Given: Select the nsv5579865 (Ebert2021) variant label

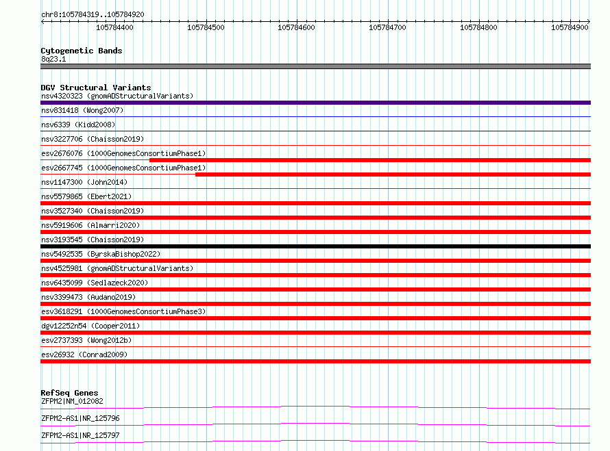Looking at the screenshot, I should [x=84, y=196].
